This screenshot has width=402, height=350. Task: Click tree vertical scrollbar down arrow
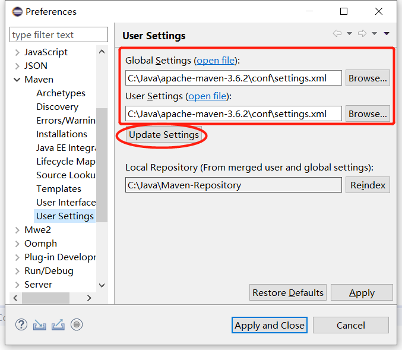[x=102, y=285]
